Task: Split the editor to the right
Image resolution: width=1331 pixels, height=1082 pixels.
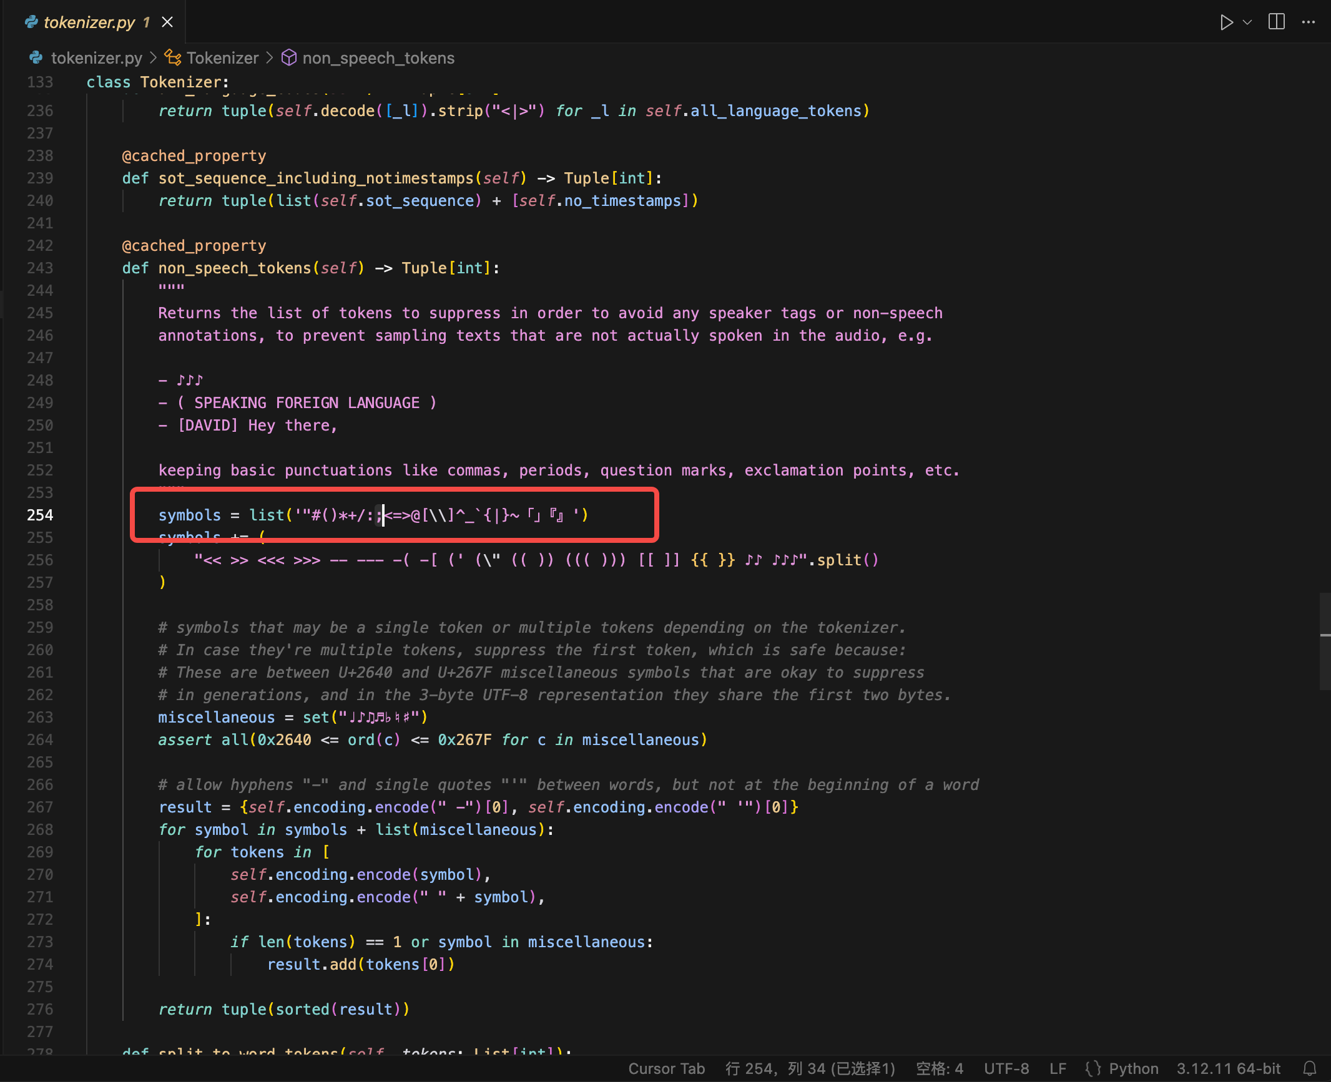Action: point(1277,22)
